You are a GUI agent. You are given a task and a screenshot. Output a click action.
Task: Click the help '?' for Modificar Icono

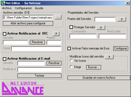click(109, 57)
